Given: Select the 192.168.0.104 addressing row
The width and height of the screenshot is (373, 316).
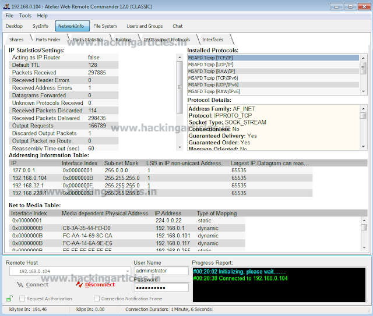Looking at the screenshot, I should (161, 178).
